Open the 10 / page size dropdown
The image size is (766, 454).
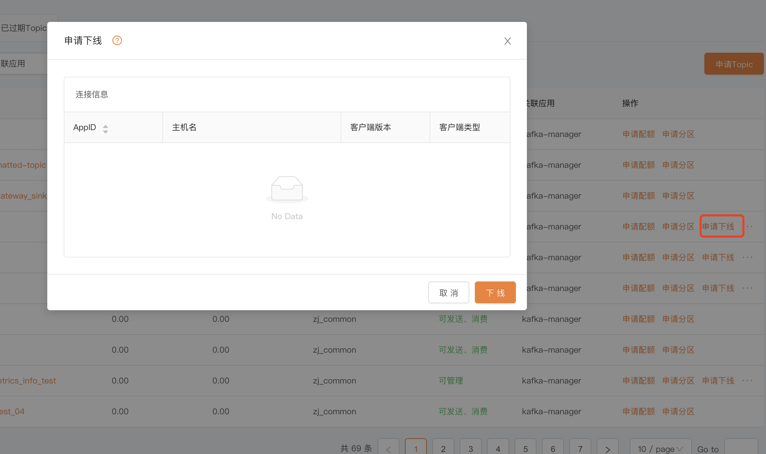pyautogui.click(x=660, y=449)
